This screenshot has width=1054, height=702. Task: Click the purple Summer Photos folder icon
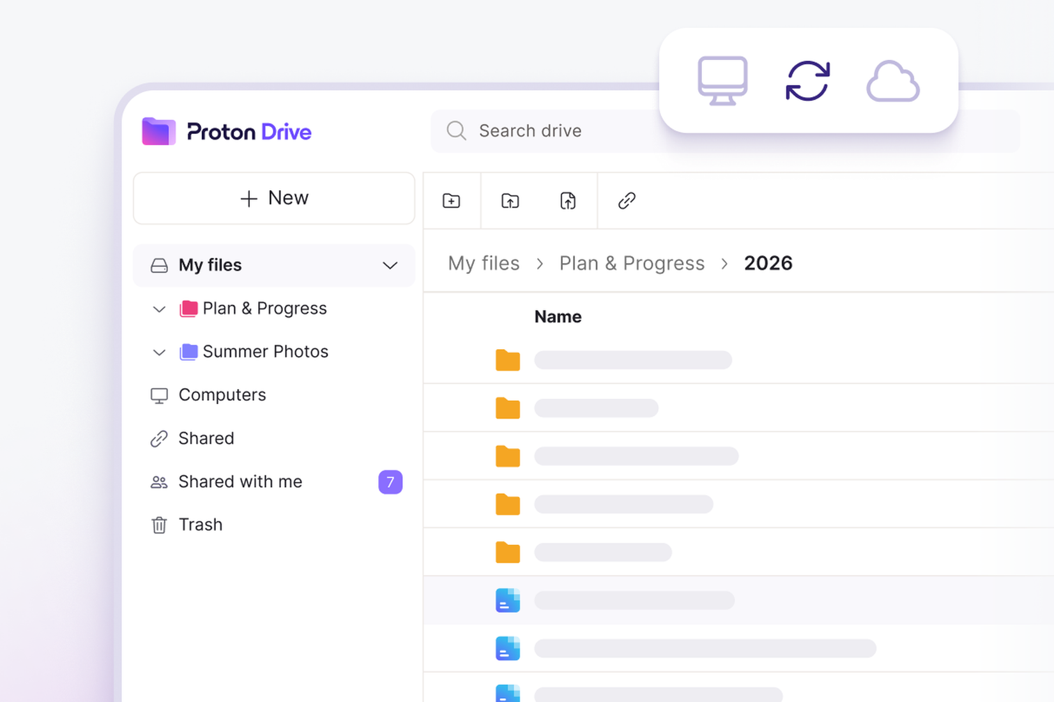188,352
